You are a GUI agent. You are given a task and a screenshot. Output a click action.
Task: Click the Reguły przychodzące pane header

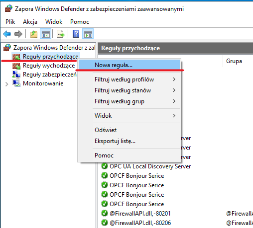pos(175,48)
